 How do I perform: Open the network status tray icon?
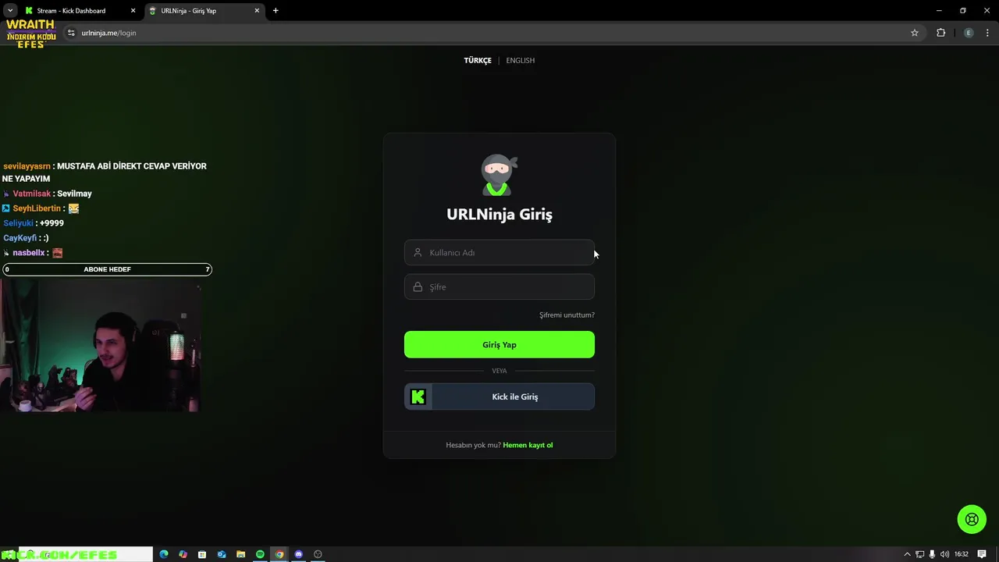(x=919, y=554)
